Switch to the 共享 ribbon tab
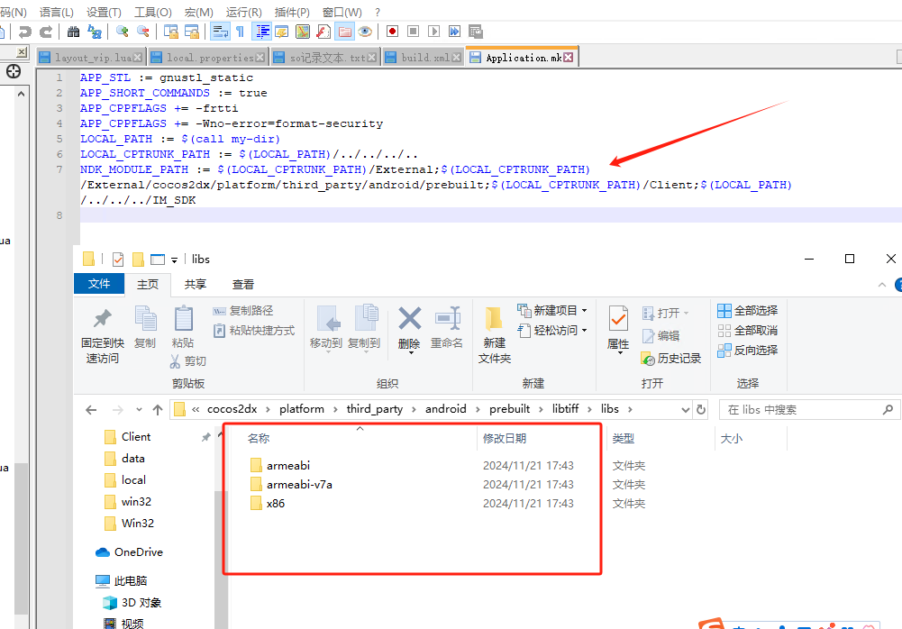 195,284
